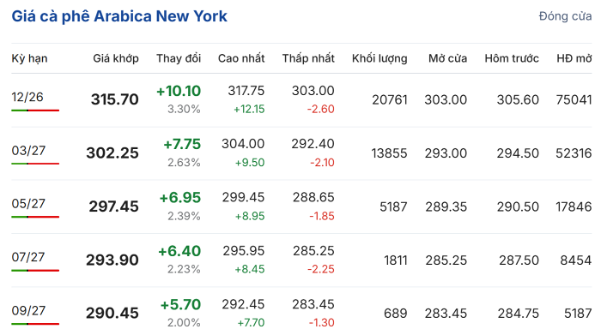Open the 12/26 contract term

(27, 97)
